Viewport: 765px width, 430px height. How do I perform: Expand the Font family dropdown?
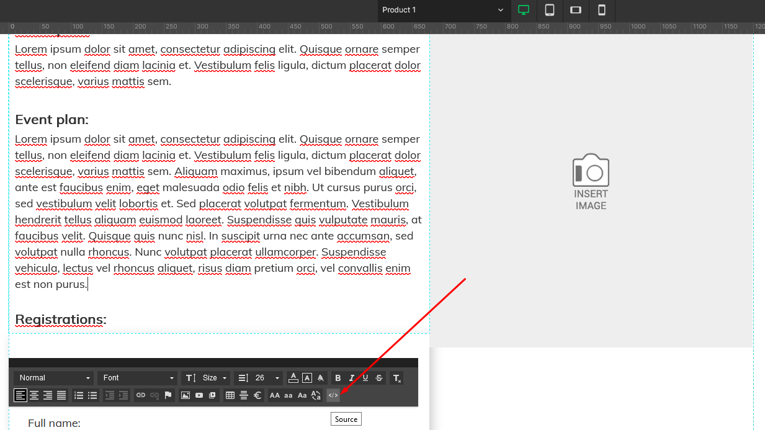coord(138,378)
